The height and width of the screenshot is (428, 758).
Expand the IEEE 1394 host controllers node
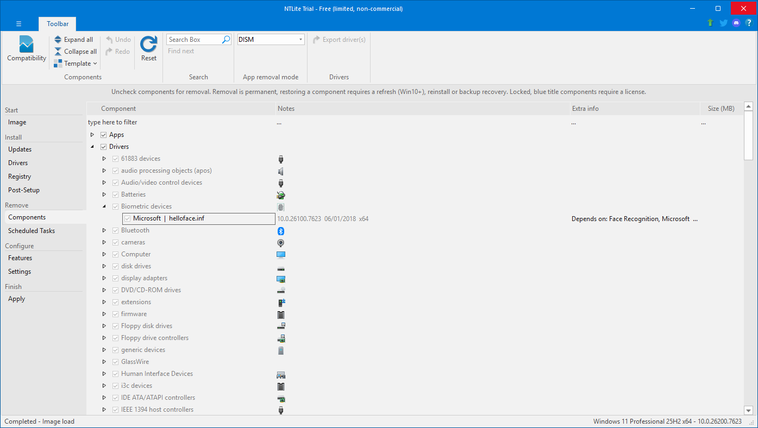tap(104, 410)
